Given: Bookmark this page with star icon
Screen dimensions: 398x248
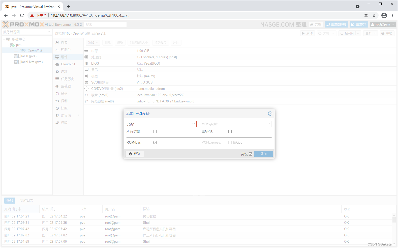Looking at the screenshot, I should (374, 15).
